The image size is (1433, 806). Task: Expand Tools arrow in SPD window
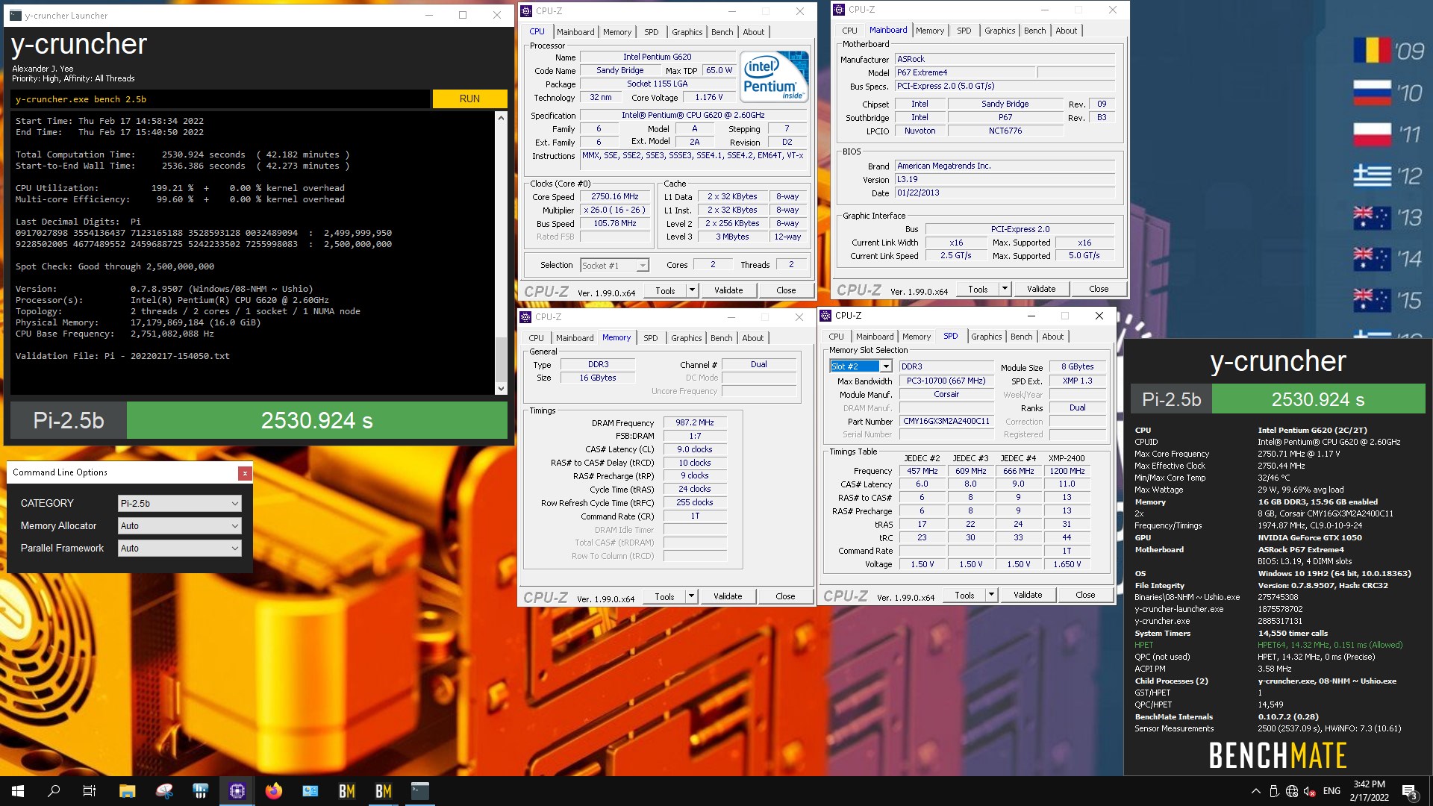click(x=991, y=595)
